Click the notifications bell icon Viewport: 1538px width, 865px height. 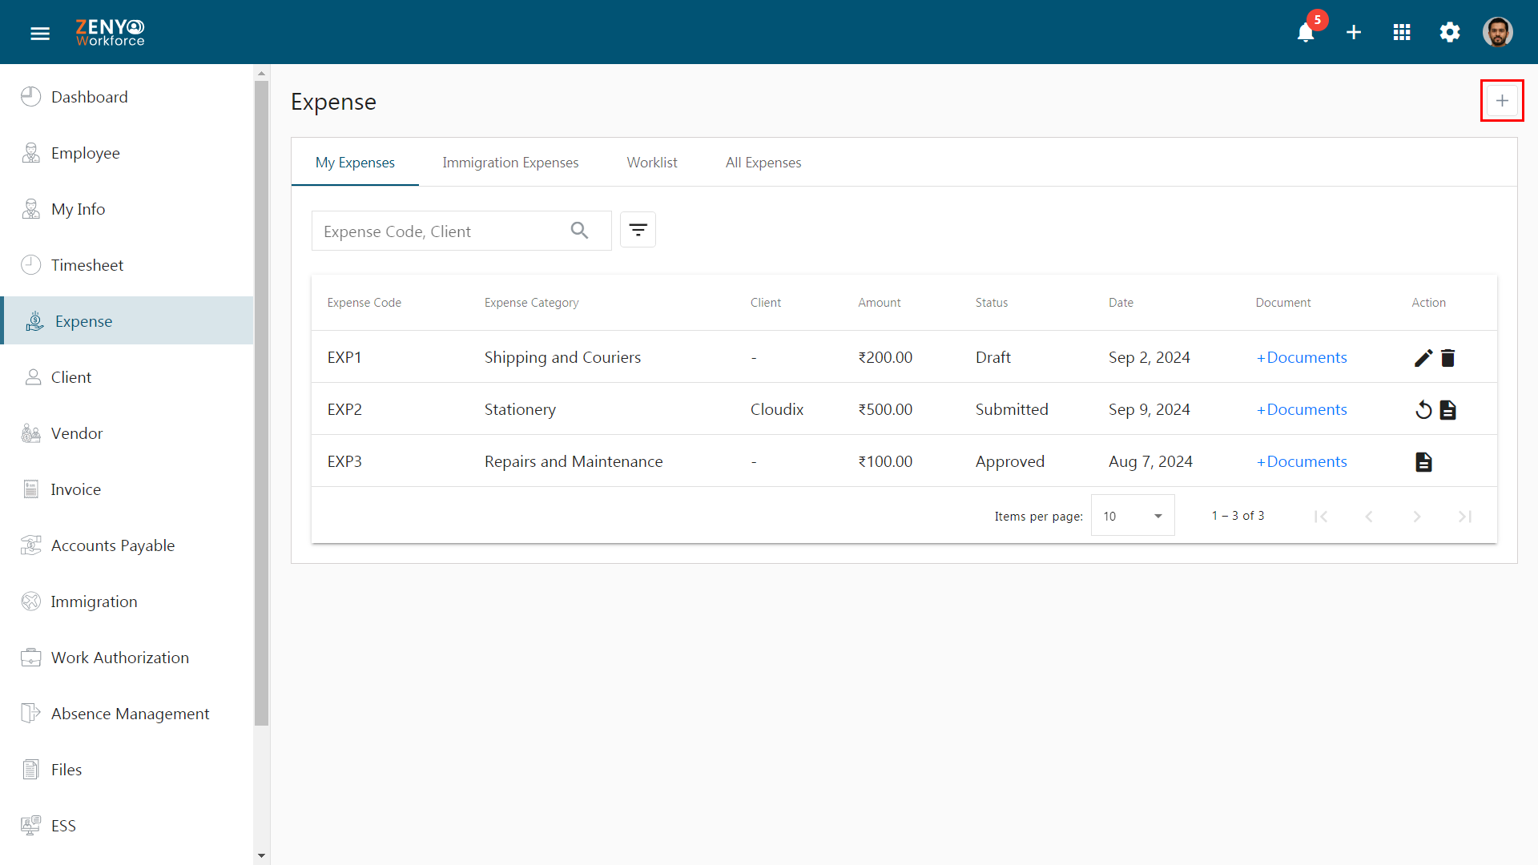click(x=1306, y=33)
